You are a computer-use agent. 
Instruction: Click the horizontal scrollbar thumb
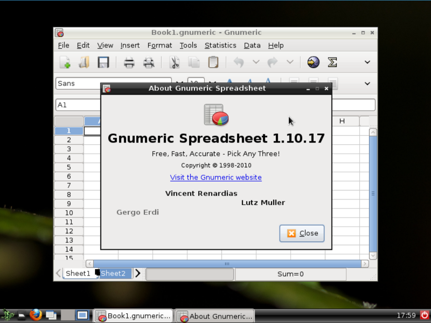(x=227, y=264)
